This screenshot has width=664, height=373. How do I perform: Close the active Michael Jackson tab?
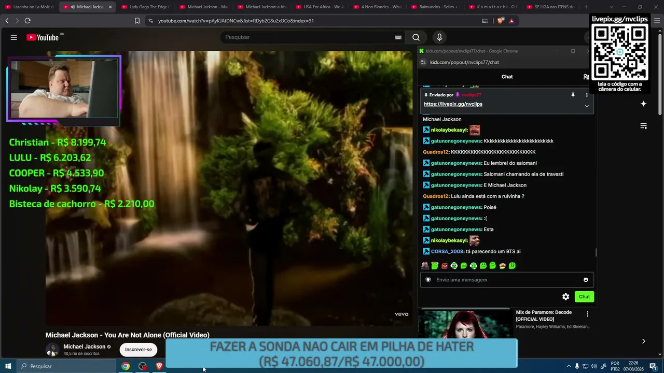tap(110, 7)
